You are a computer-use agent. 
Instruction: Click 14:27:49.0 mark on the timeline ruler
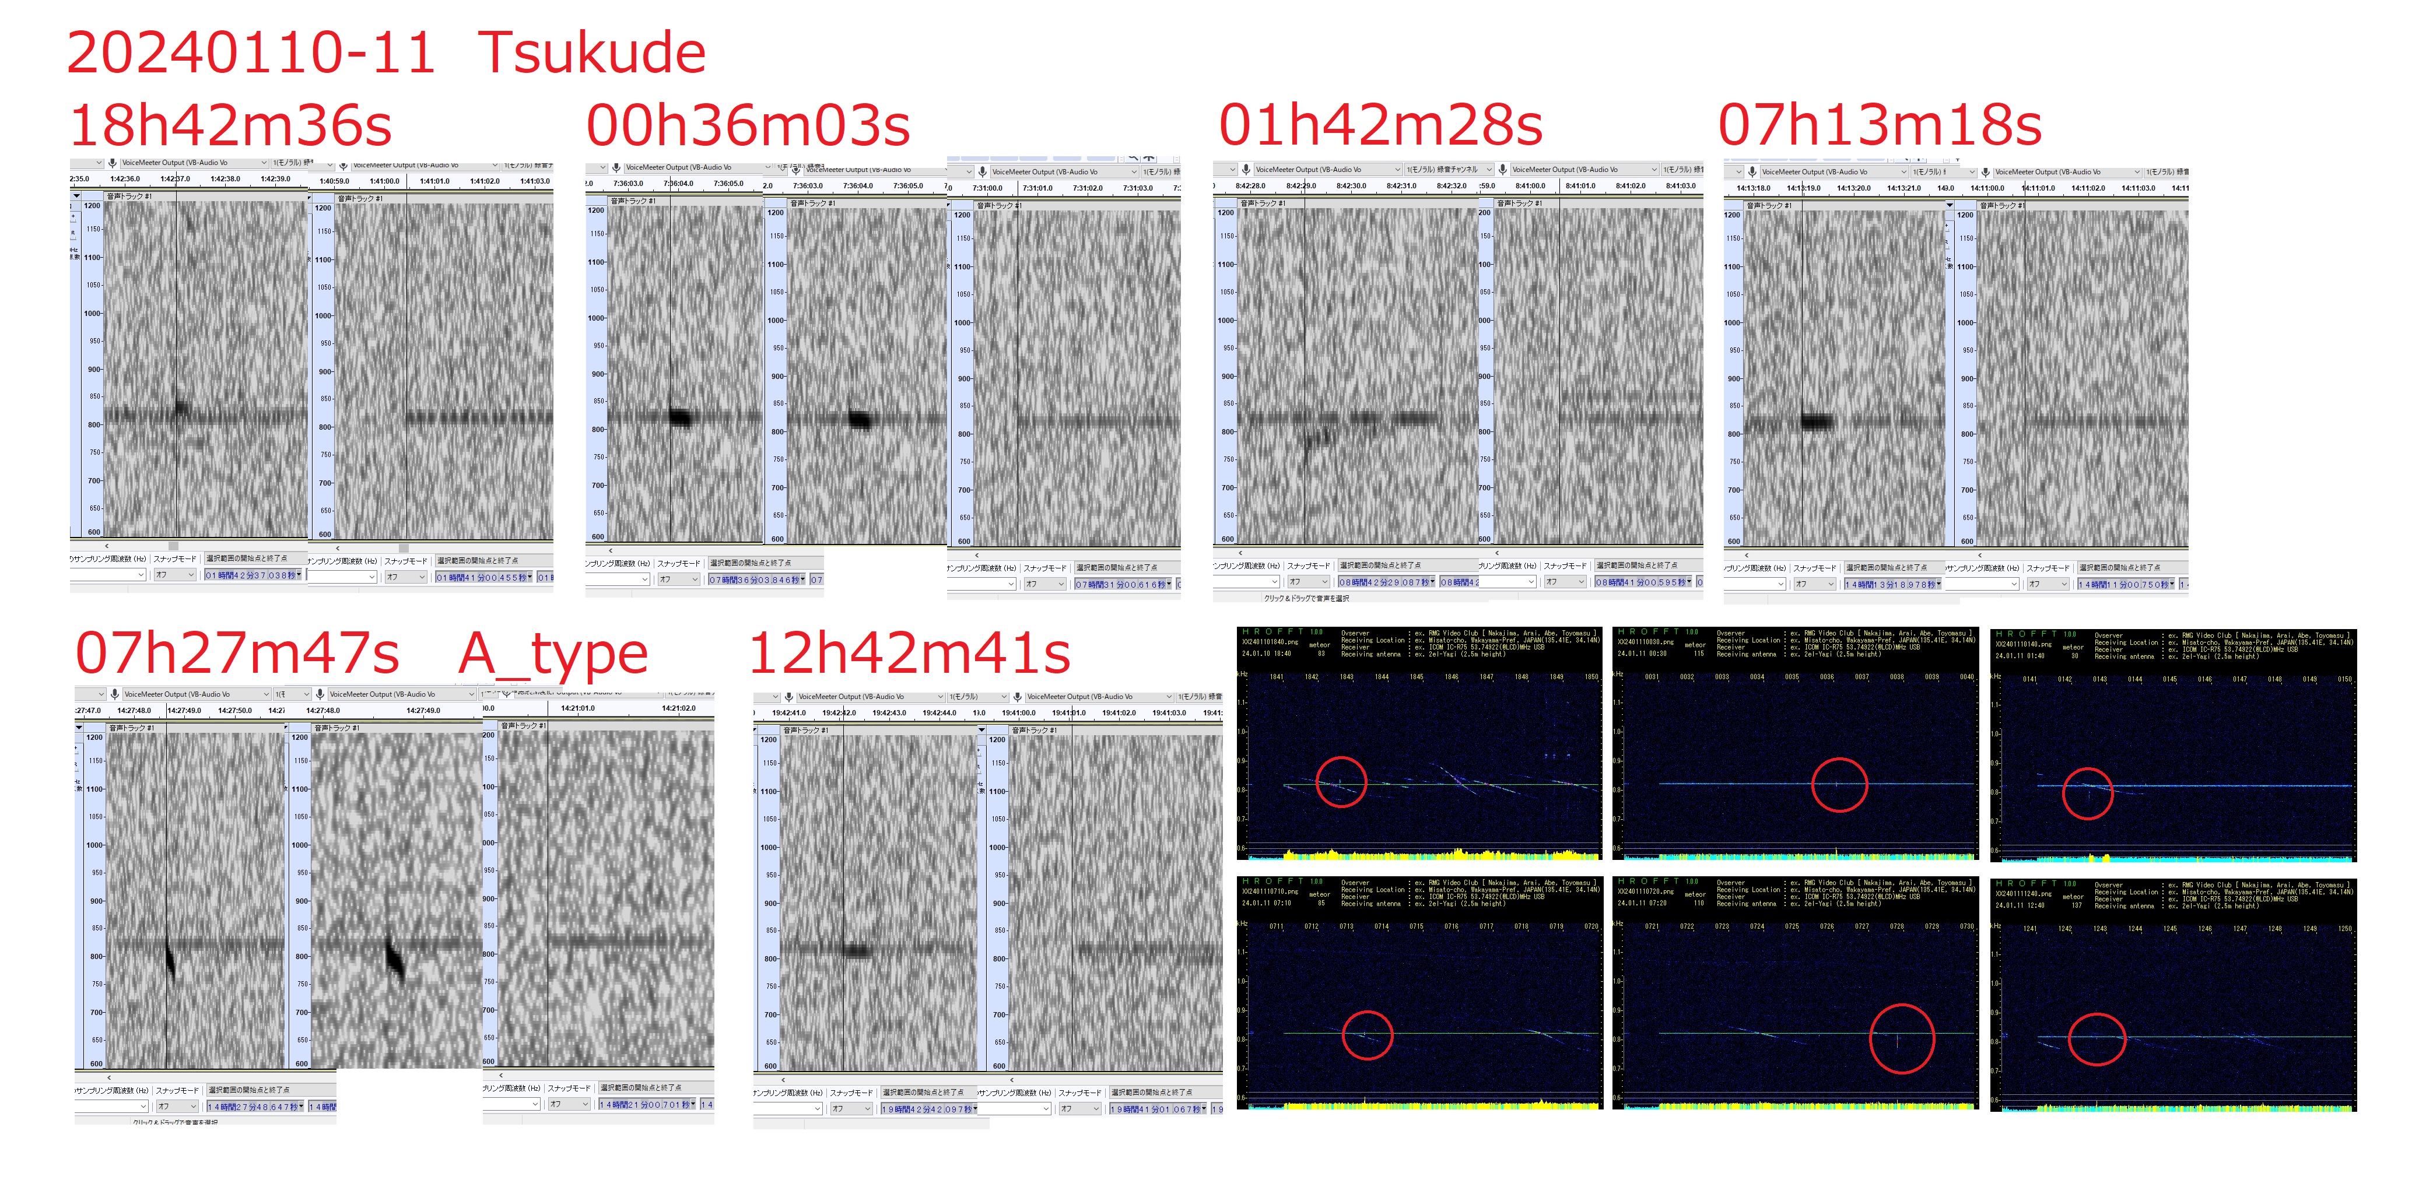184,710
